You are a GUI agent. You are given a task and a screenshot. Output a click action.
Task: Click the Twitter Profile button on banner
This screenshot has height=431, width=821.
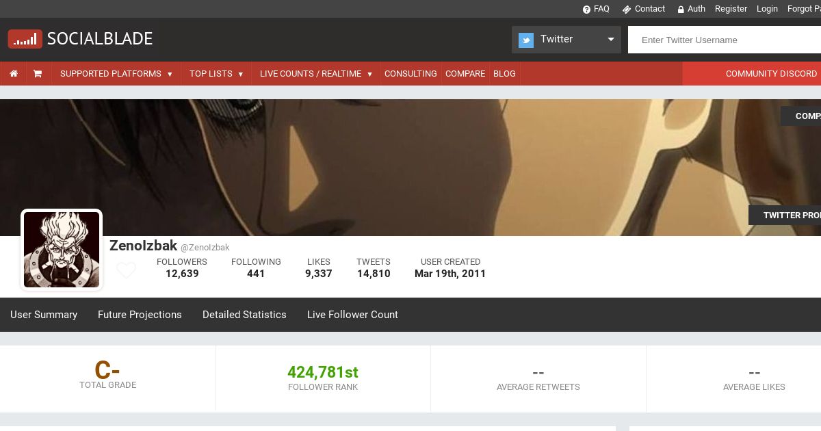coord(785,215)
